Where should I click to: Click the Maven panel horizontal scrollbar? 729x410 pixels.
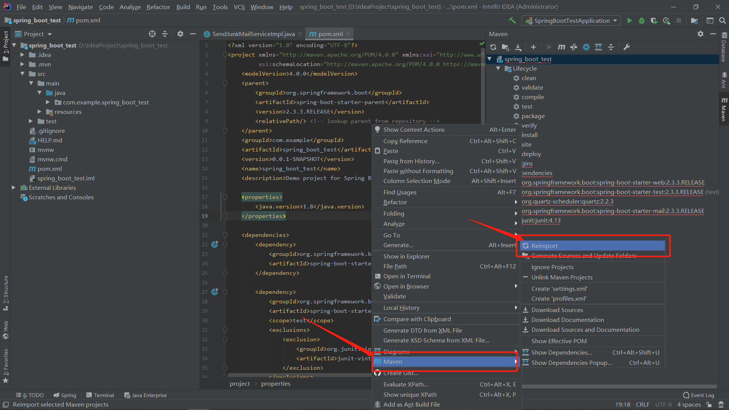pos(619,386)
